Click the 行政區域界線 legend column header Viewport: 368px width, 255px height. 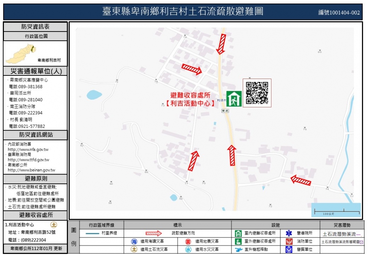pos(101,225)
